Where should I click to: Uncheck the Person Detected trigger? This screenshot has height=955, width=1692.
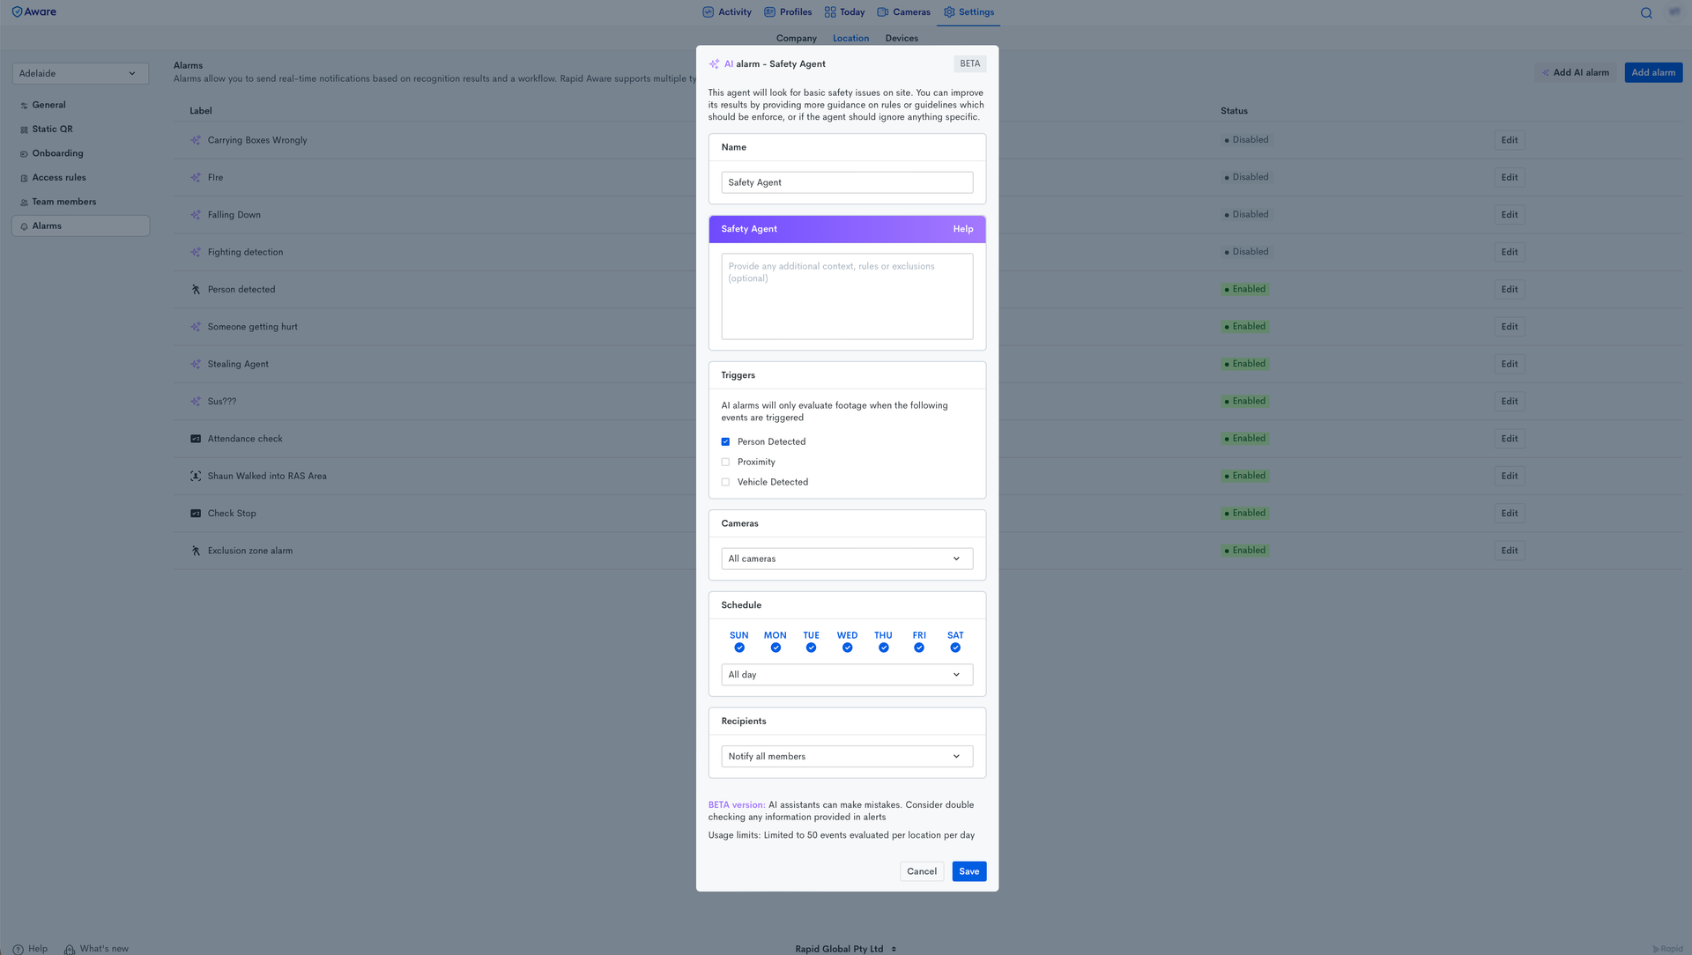click(725, 442)
